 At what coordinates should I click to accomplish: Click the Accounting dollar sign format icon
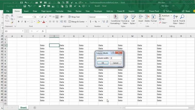[x=90, y=22]
